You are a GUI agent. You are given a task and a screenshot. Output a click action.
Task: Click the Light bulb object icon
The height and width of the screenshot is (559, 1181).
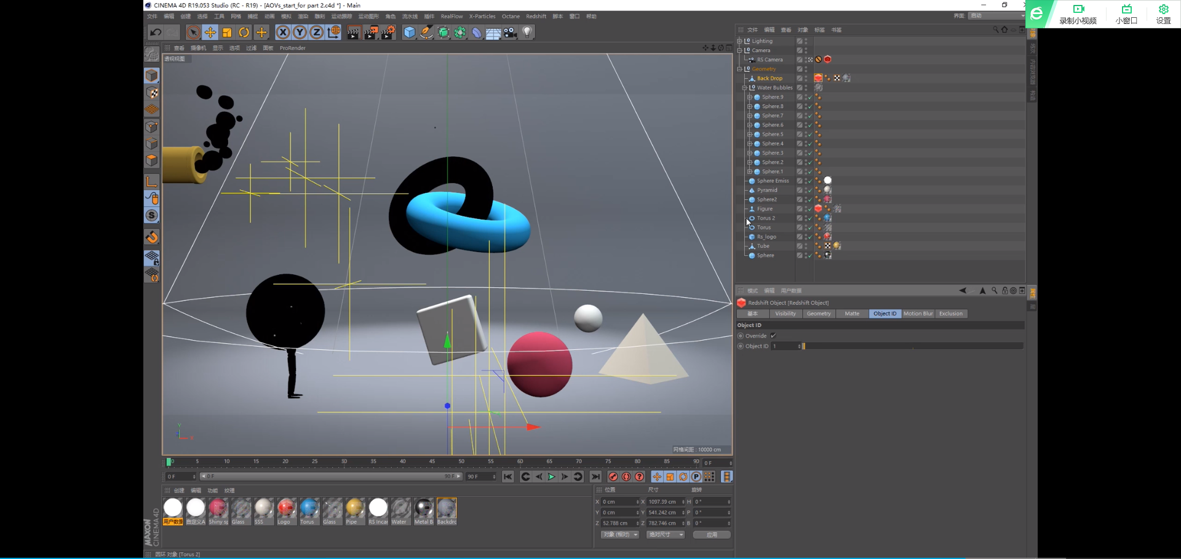click(x=527, y=33)
